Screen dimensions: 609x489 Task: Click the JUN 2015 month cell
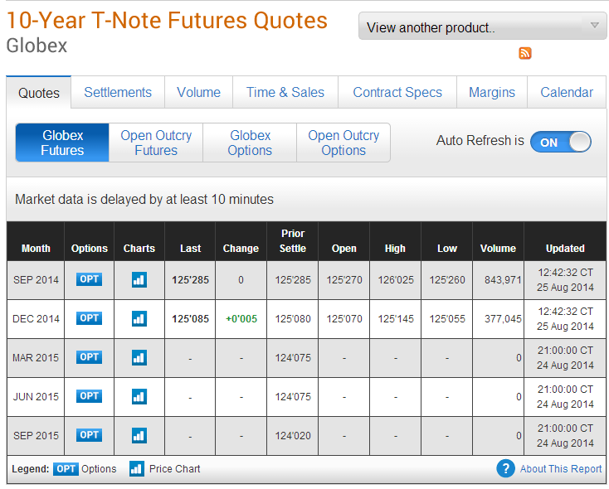coord(36,397)
